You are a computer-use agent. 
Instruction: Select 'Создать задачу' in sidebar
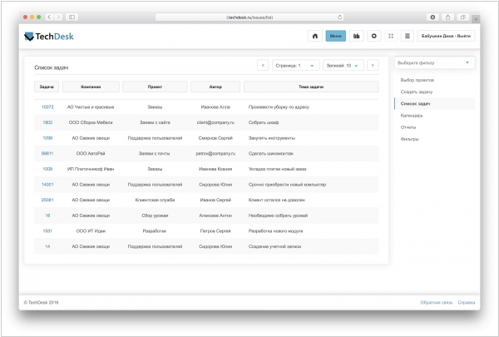(417, 92)
